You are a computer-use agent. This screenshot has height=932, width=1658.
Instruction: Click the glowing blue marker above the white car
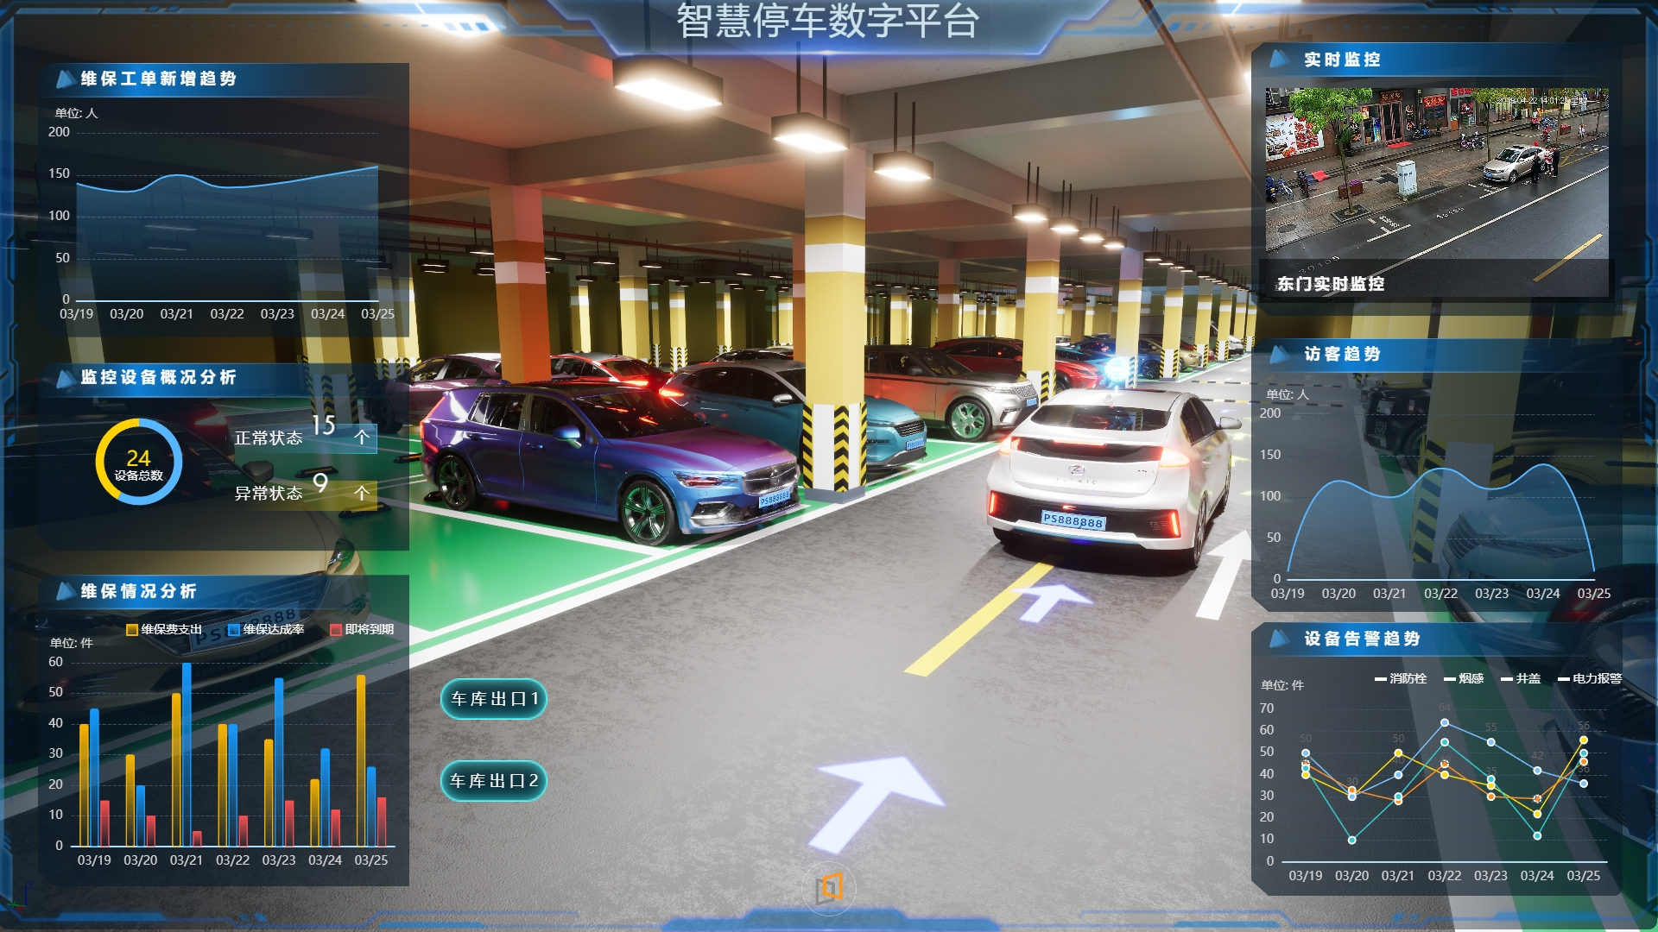tap(1117, 369)
